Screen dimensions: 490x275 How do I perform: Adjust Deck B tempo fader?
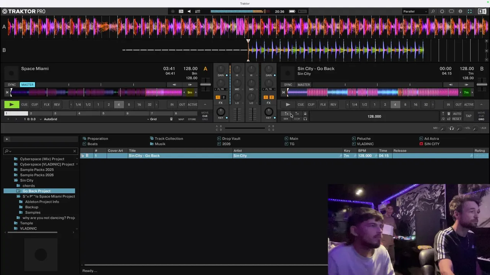pos(482,84)
